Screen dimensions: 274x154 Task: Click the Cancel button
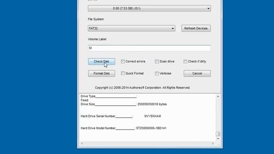[197, 74]
